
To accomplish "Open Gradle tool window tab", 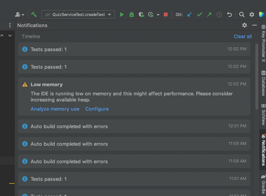I will tap(263, 185).
